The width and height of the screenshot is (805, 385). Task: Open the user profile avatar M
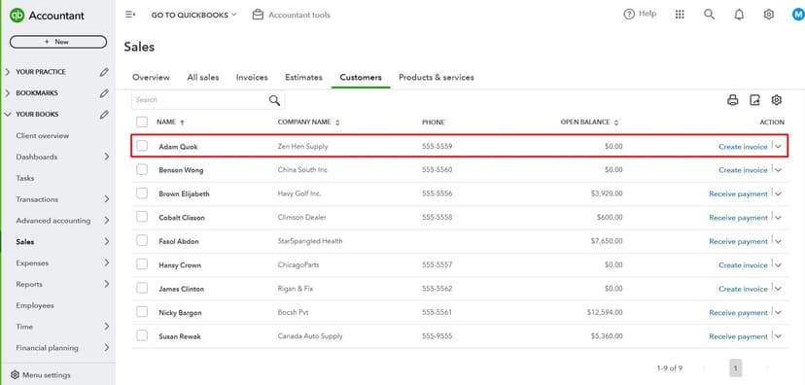[798, 15]
